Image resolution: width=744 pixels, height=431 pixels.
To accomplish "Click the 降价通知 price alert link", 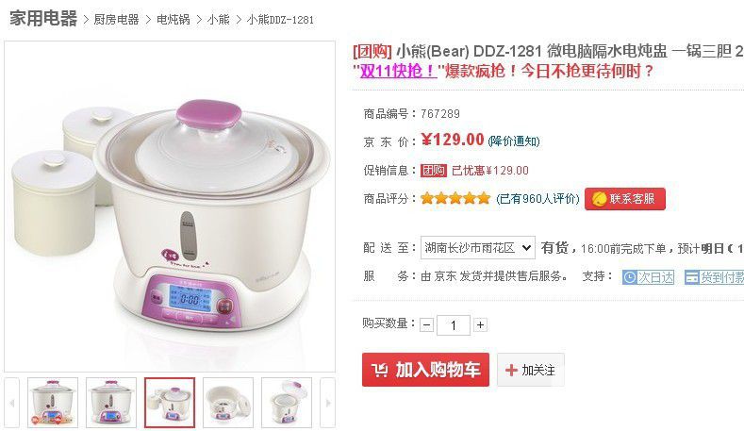I will [514, 141].
